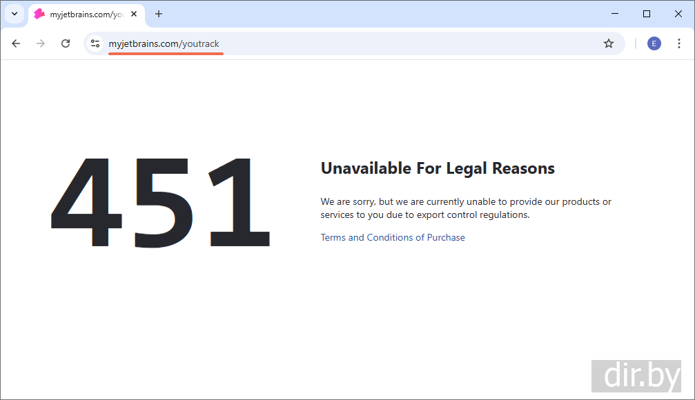Screen dimensions: 695x400
Task: Open Terms and Conditions of Purchase link
Action: point(392,237)
